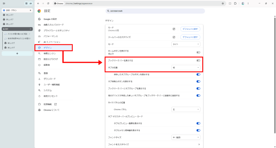
Task: Click the shield icon for プライバシーとセキュリティ
Action: click(39, 30)
